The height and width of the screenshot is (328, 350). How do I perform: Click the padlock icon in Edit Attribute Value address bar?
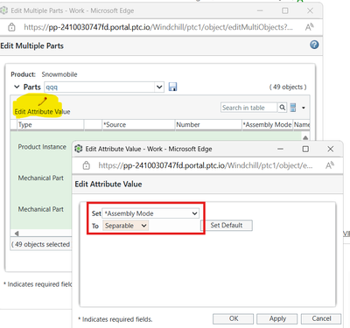[x=86, y=165]
